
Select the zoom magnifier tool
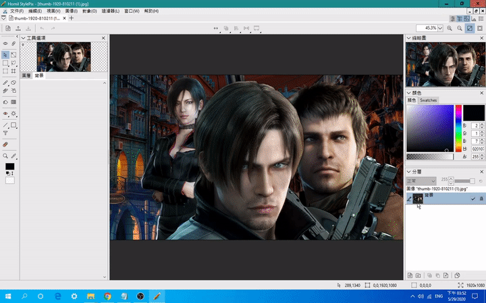pos(5,156)
